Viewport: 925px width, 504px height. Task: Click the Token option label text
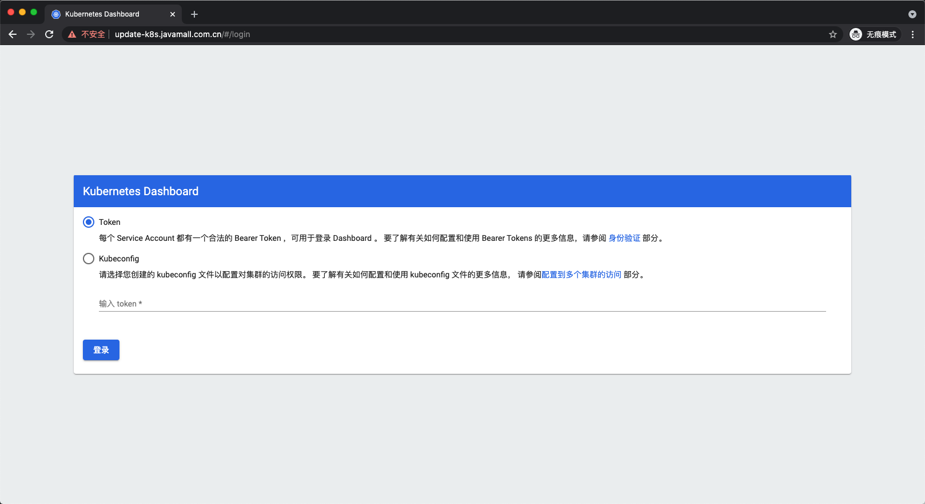[x=110, y=222]
